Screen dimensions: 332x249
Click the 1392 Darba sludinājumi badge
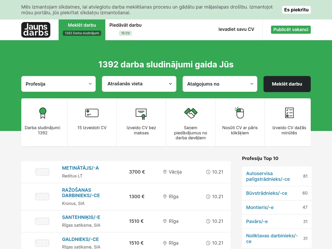pyautogui.click(x=82, y=33)
